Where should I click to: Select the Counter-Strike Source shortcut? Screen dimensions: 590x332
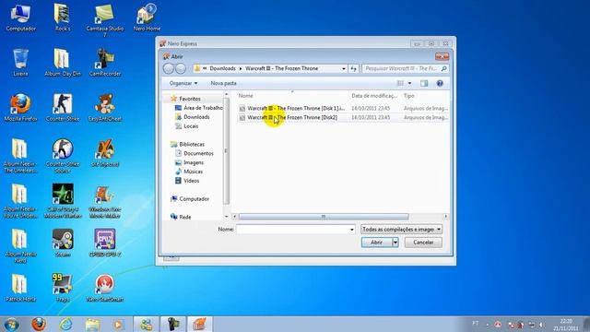pos(63,156)
